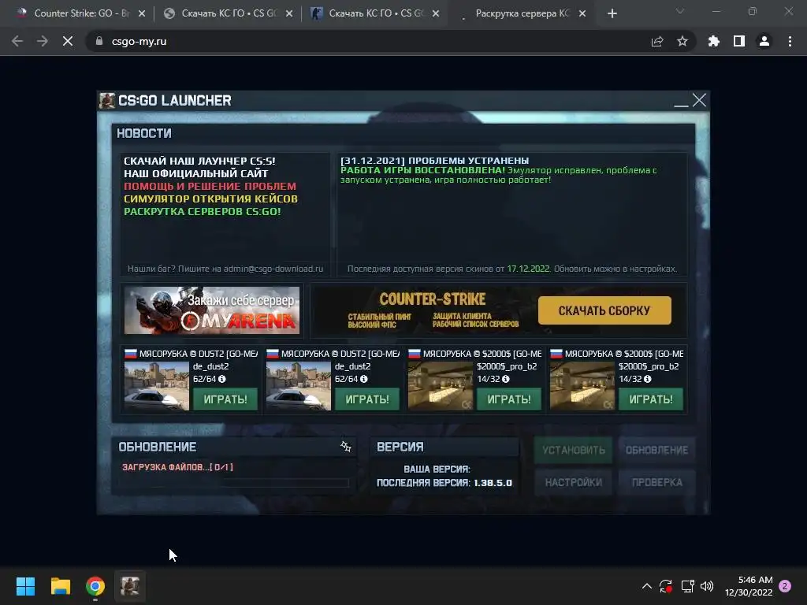Open notification center badge
The image size is (807, 605).
click(x=785, y=586)
